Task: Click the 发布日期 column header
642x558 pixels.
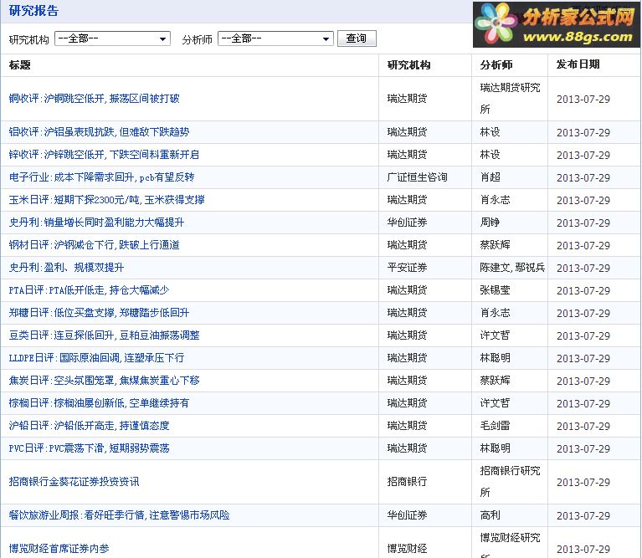Action: [578, 64]
